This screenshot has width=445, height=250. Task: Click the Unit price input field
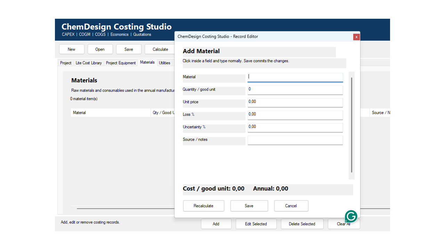tap(295, 102)
